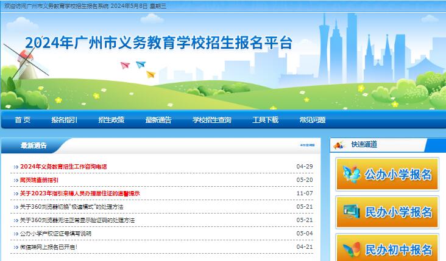Click the 民办初中报名 quick access button
The height and width of the screenshot is (261, 446).
point(387,248)
